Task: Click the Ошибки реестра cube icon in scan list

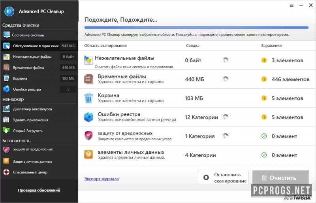Action: coord(88,117)
